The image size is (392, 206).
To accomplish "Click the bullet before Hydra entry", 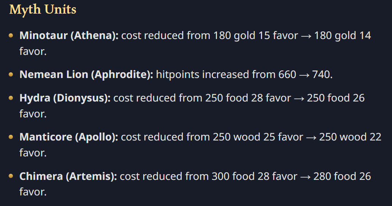I will point(11,98).
